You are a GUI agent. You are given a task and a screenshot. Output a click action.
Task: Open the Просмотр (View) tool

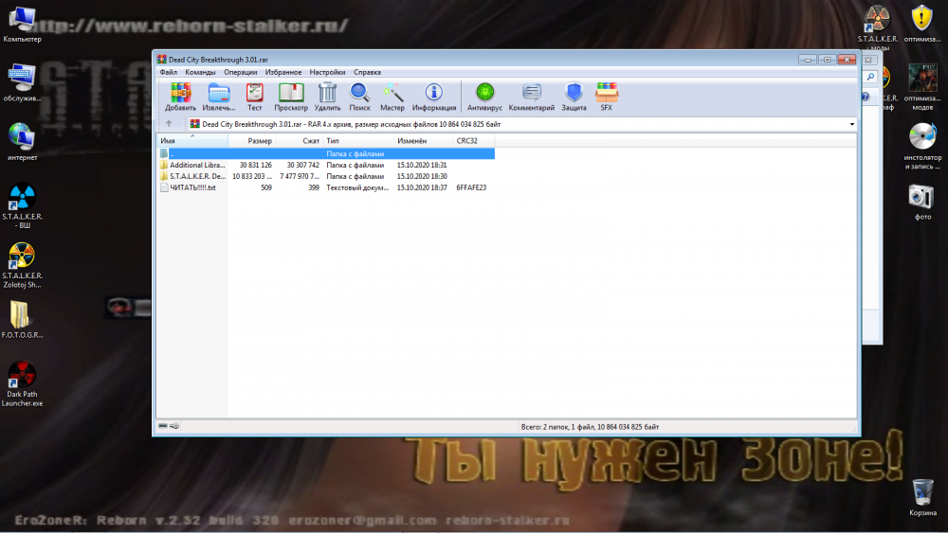click(x=291, y=97)
